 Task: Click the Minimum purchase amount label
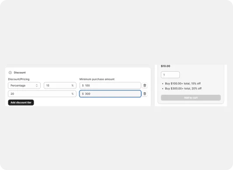click(97, 79)
